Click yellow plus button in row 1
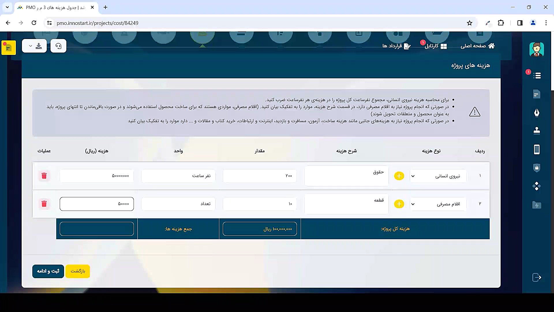554x312 pixels. (399, 176)
